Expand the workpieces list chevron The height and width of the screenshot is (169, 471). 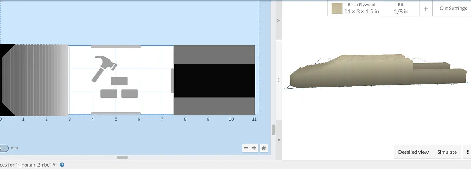click(55, 165)
